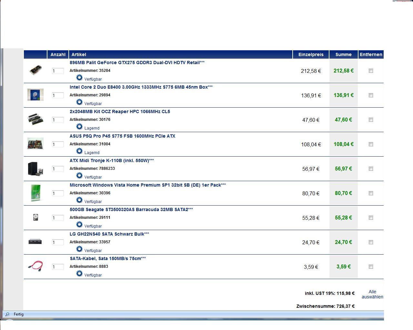Click the Entfernen column header

(x=371, y=54)
